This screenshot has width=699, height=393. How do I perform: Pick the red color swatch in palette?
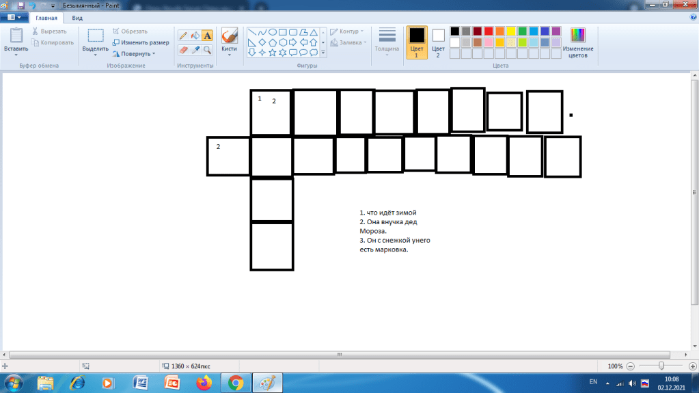click(x=489, y=31)
